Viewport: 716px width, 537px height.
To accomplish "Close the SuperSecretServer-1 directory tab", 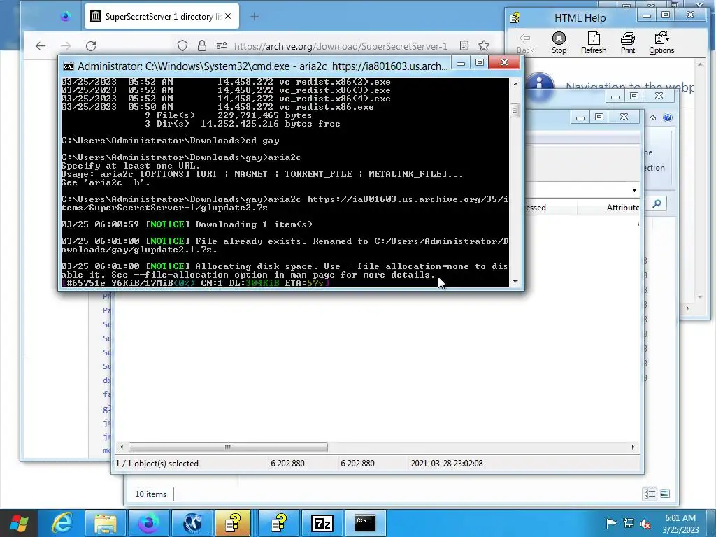I will coord(228,17).
